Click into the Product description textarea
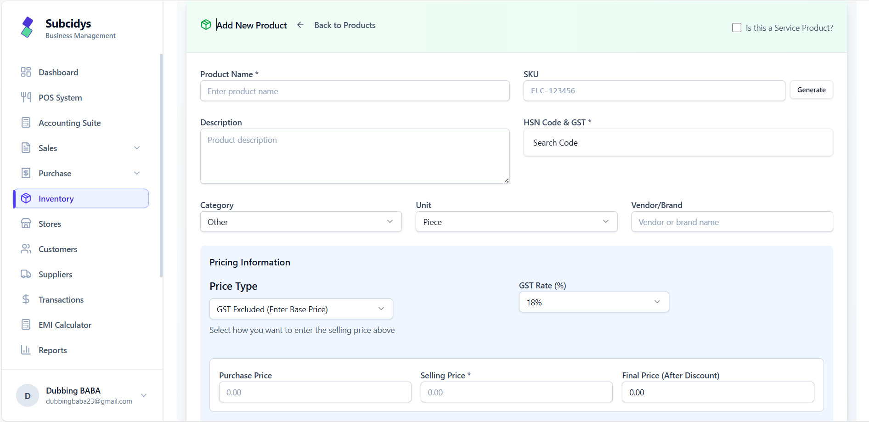Screen dimensions: 869x422 tap(355, 156)
